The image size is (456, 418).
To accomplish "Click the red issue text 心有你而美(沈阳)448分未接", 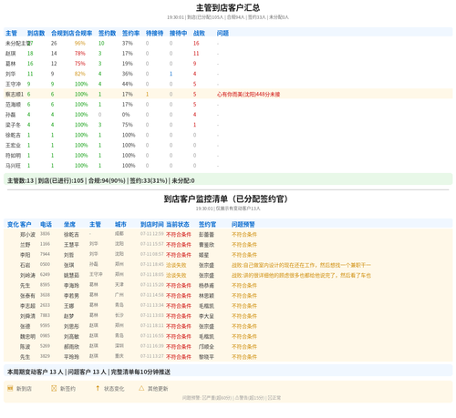I will [x=248, y=95].
